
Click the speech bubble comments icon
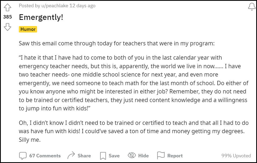click(23, 155)
